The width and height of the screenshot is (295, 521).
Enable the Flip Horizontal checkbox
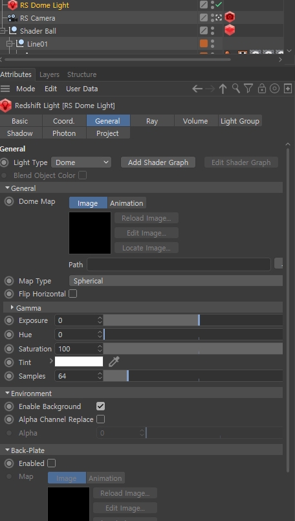pos(72,294)
